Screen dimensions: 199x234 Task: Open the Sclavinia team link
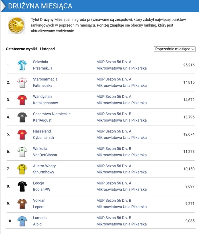[40, 62]
